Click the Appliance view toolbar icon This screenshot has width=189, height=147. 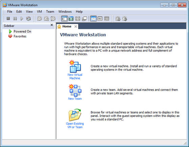(x=100, y=19)
